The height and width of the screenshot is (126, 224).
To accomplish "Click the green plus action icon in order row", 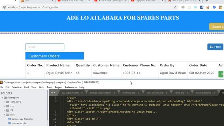I will [221, 74].
